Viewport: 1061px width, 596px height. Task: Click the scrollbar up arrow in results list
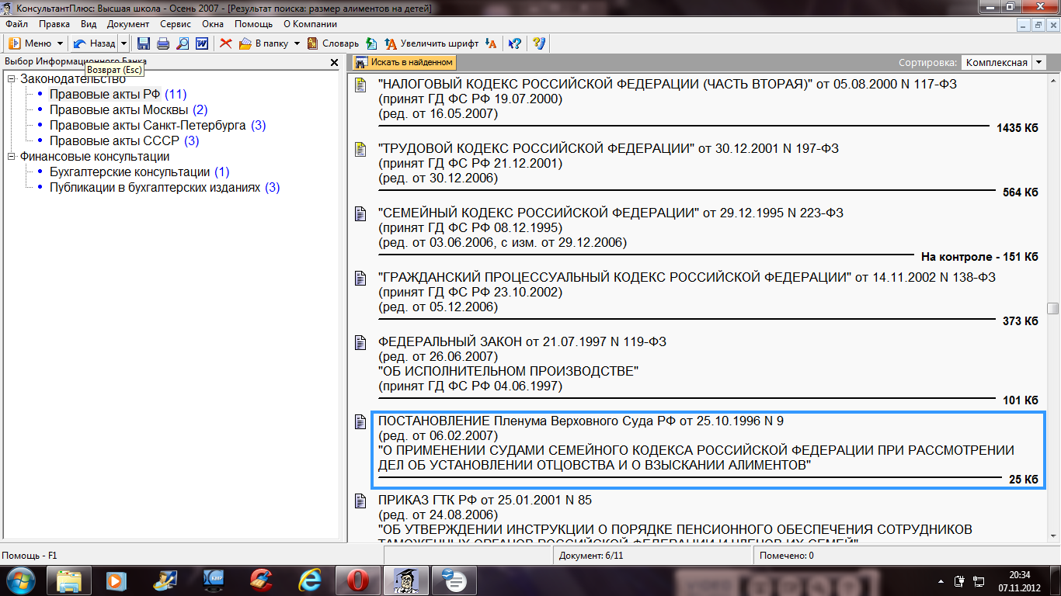pos(1052,79)
